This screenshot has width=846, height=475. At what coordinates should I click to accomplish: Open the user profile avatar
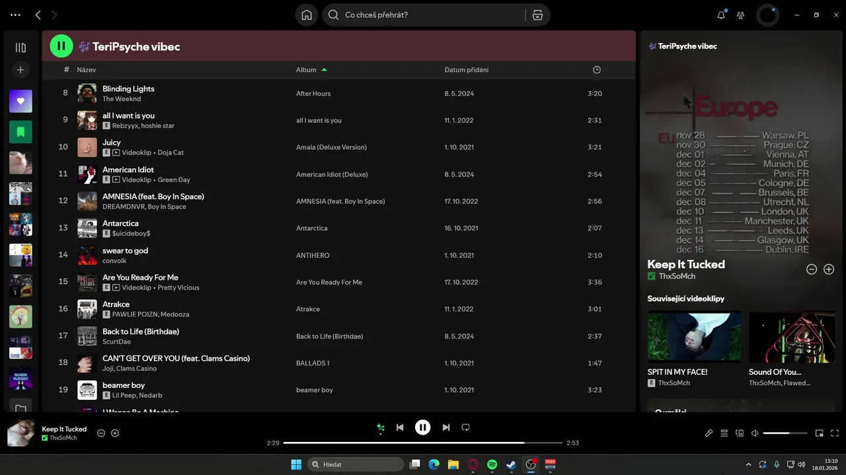point(767,15)
